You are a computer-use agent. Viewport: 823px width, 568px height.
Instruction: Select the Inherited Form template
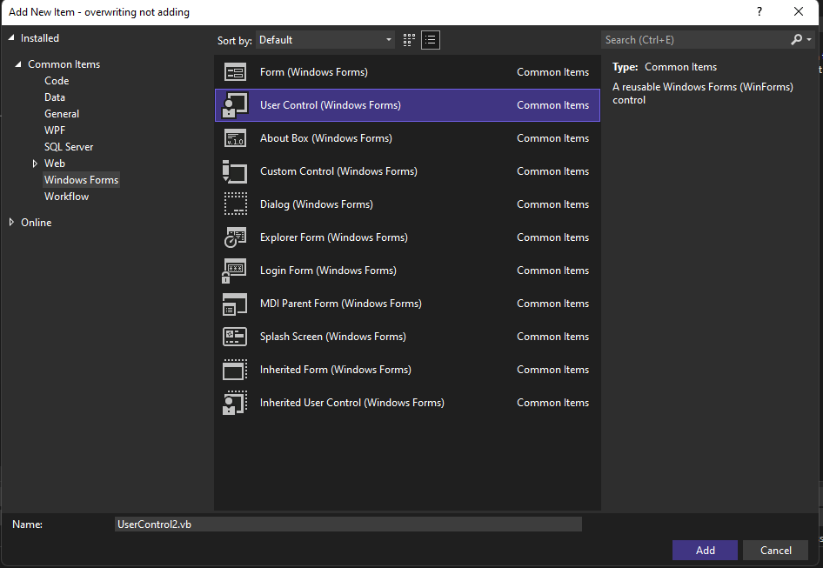pyautogui.click(x=235, y=369)
